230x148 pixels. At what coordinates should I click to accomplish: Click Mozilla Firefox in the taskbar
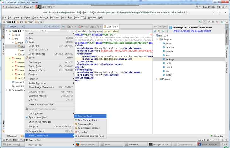click(x=87, y=145)
